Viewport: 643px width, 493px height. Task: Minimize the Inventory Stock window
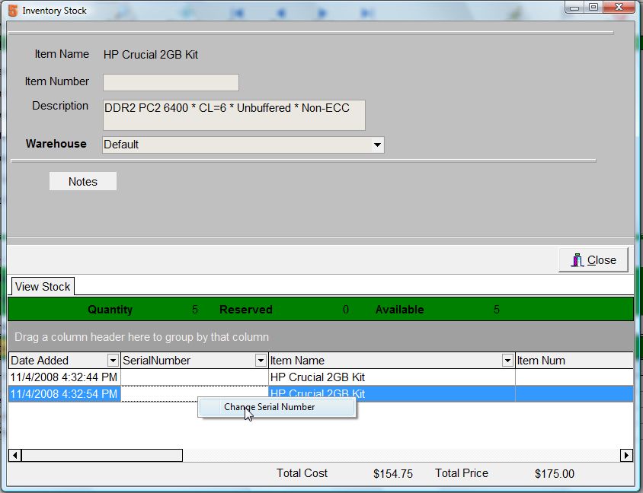pyautogui.click(x=574, y=8)
